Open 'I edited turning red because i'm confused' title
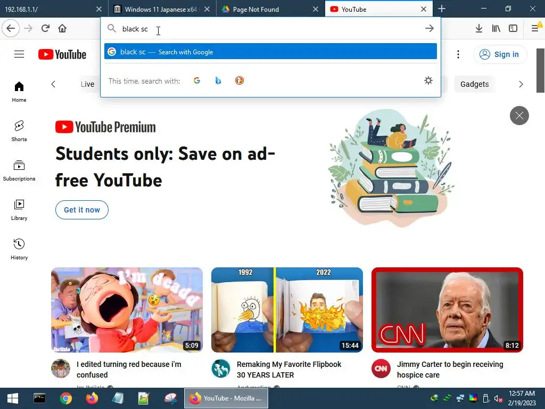This screenshot has height=409, width=545. [129, 370]
